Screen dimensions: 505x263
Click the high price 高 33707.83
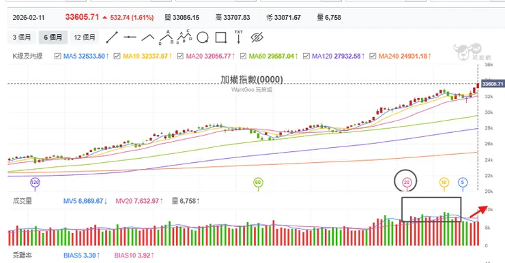233,18
